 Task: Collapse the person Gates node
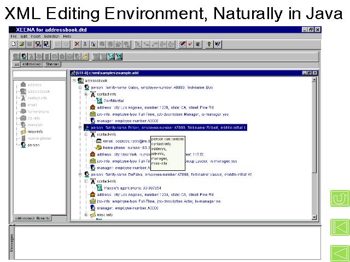click(x=80, y=87)
